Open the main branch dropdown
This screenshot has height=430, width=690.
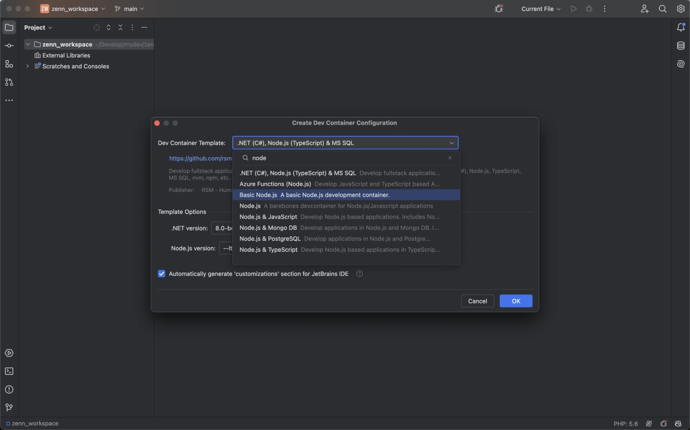[129, 9]
